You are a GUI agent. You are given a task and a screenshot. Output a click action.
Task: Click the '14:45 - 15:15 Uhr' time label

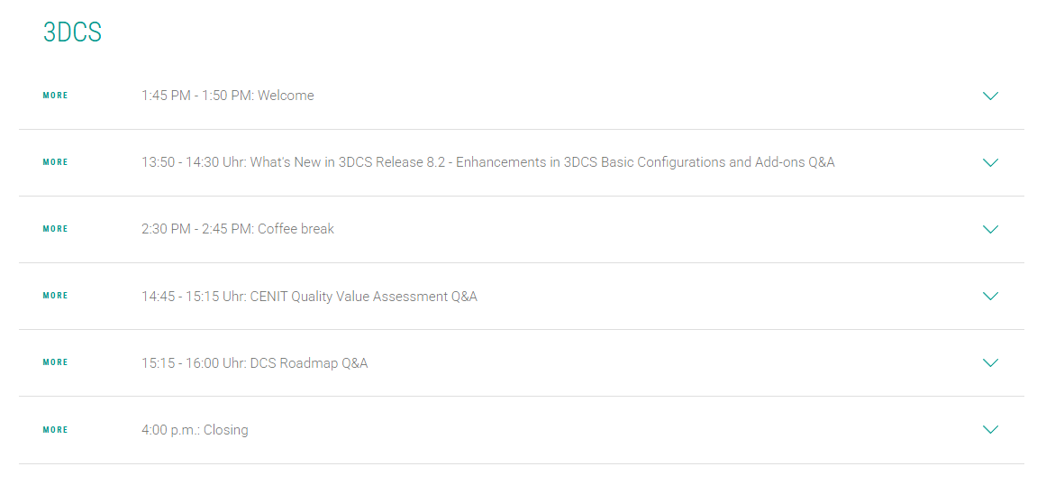(194, 296)
